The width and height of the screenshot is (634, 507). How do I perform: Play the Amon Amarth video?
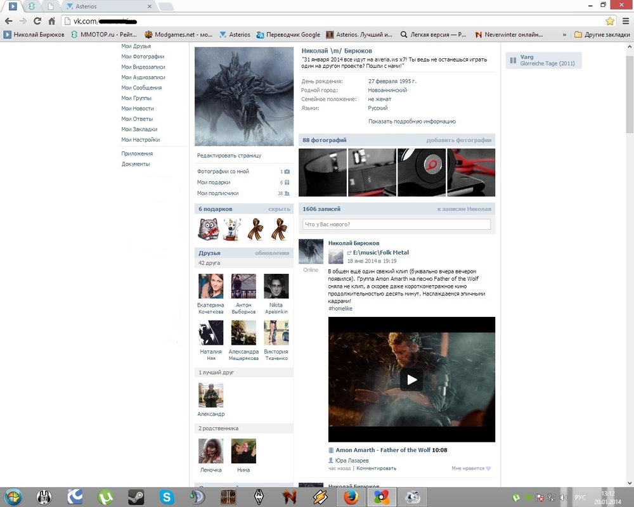click(411, 380)
